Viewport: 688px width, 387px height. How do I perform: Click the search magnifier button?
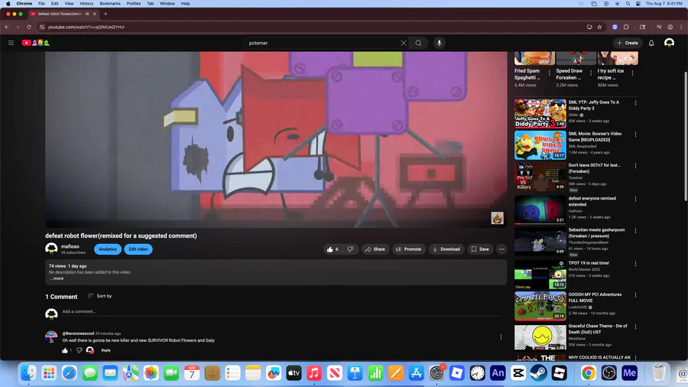coord(419,43)
